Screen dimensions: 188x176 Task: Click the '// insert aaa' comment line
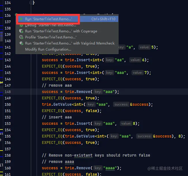[57, 117]
